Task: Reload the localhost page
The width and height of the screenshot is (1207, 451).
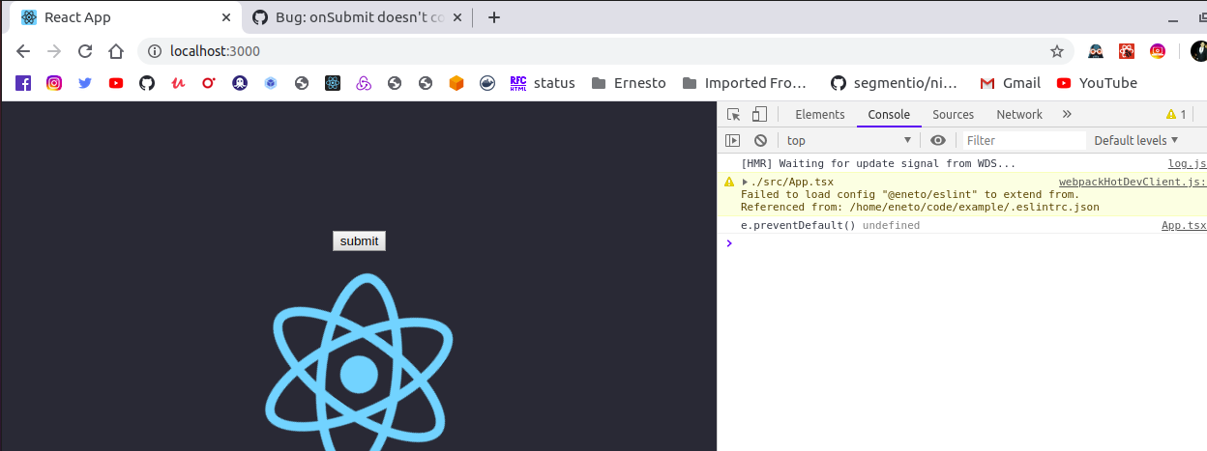Action: point(85,51)
